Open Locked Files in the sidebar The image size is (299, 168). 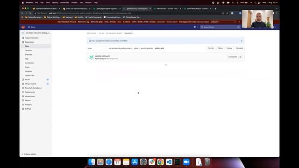tap(29, 76)
